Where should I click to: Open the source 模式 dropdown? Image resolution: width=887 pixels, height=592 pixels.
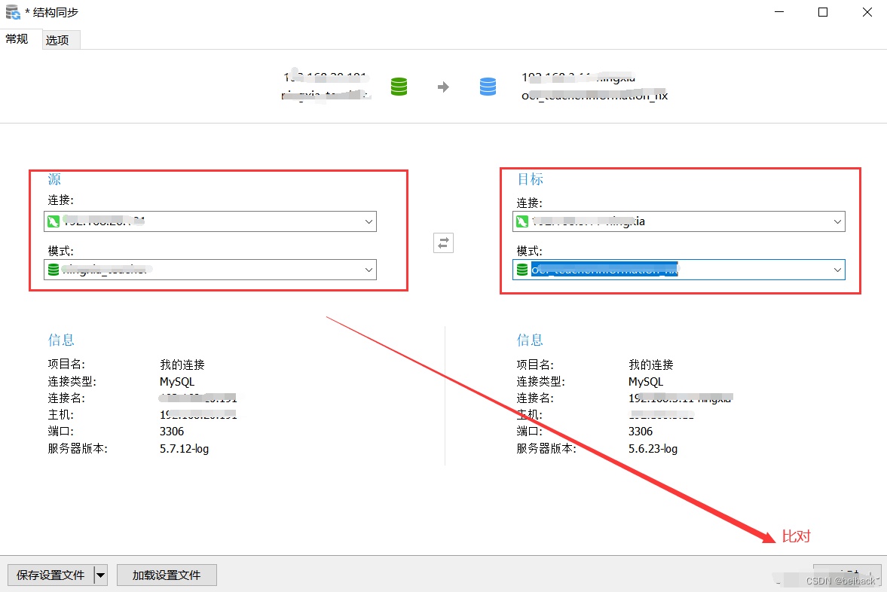210,270
